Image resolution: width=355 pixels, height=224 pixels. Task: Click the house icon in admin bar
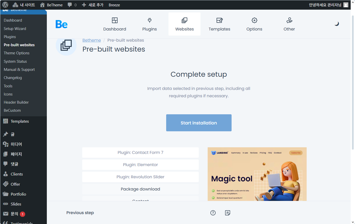42,5
